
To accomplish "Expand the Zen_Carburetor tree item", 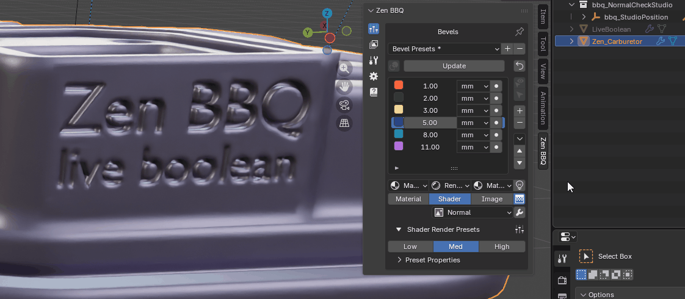I will click(x=571, y=41).
